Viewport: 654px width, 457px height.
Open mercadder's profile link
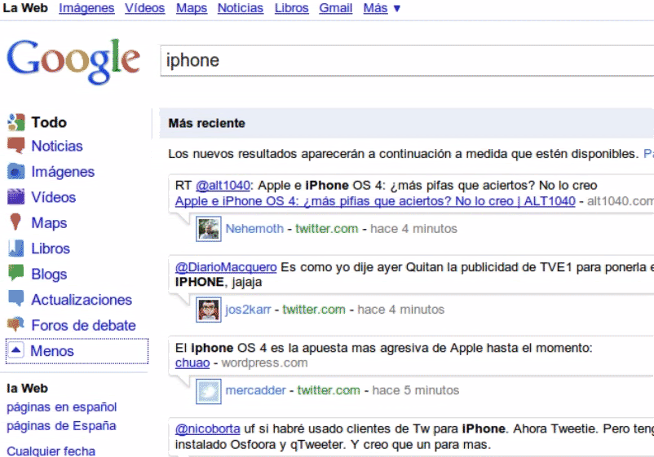click(x=256, y=390)
